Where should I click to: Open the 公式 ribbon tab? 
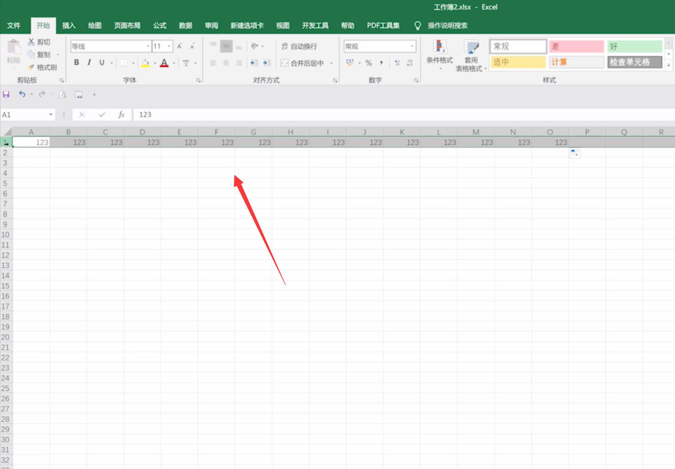point(160,25)
